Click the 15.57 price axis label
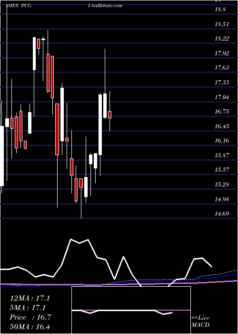The height and width of the screenshot is (334, 238). coord(222,170)
